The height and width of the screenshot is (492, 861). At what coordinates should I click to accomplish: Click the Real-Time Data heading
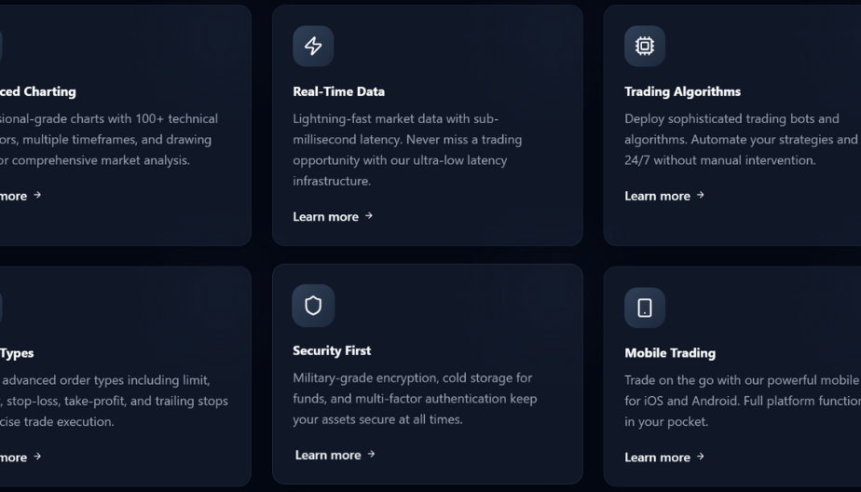338,91
